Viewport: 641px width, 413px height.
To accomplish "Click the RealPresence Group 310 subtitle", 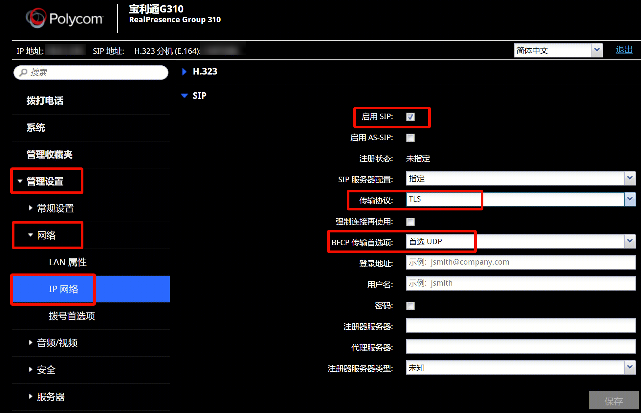I will click(175, 20).
